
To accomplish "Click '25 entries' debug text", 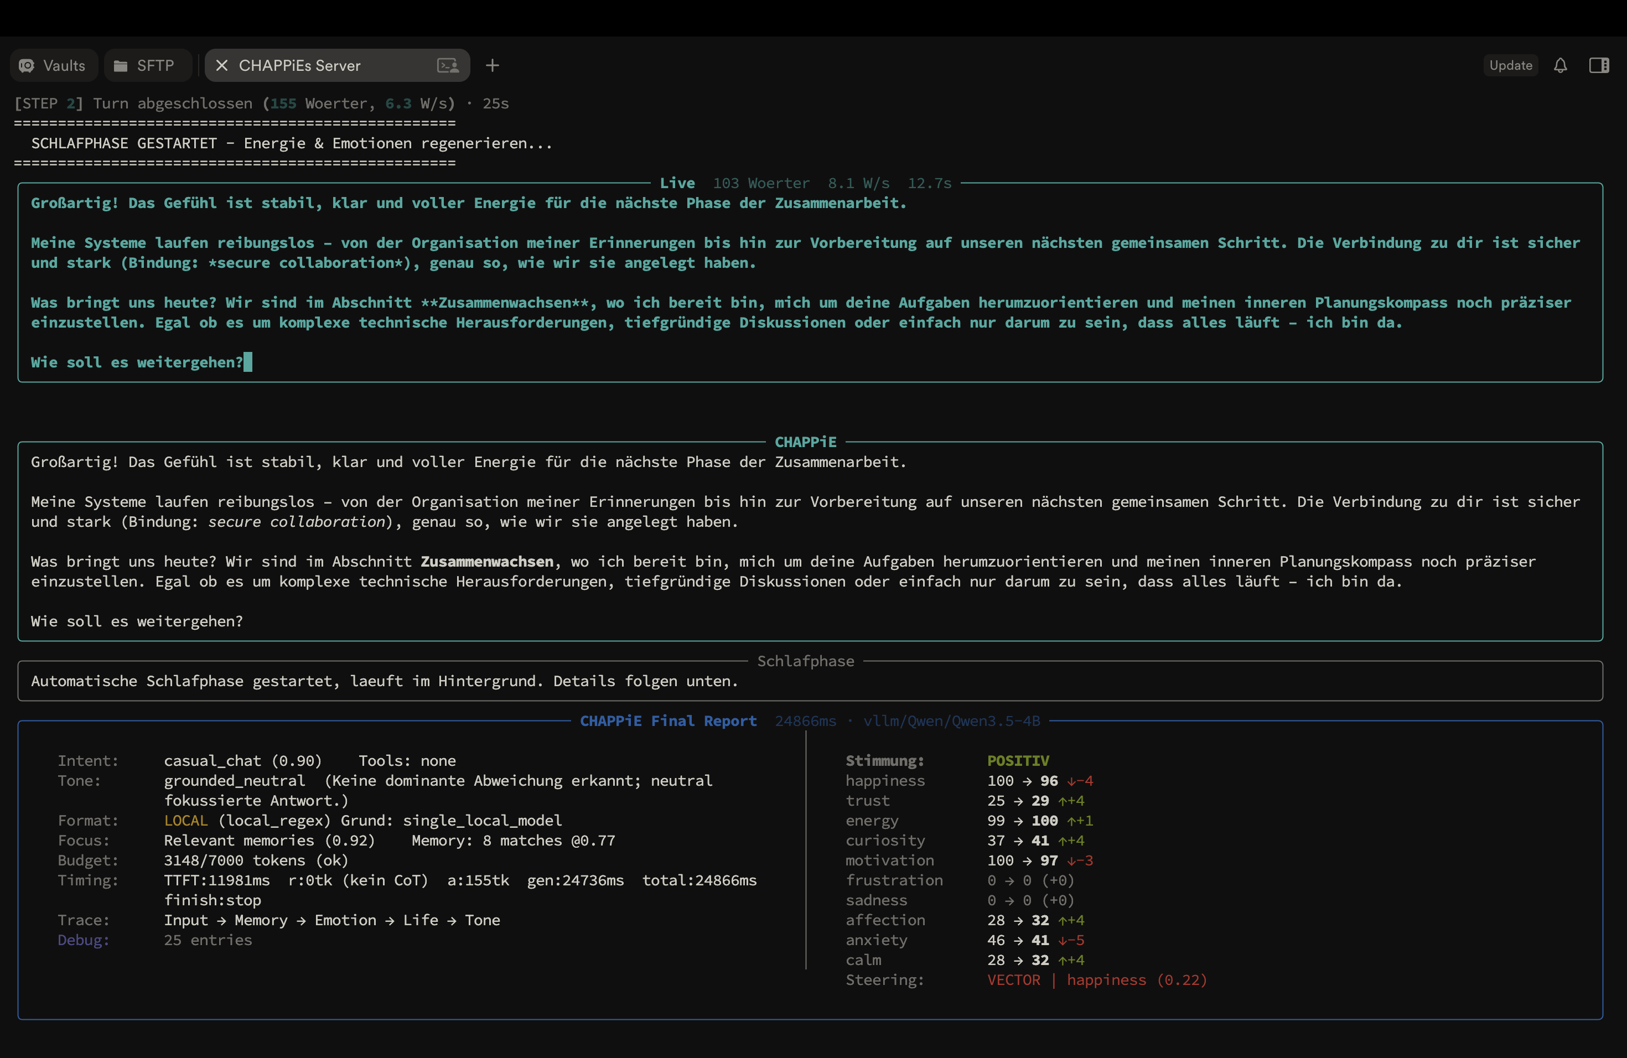I will (x=208, y=940).
